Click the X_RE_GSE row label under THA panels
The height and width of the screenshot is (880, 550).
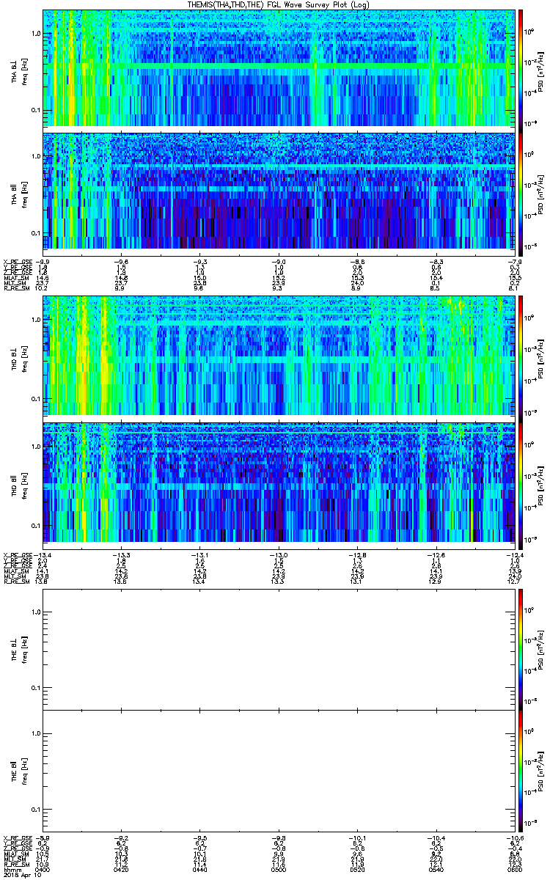[18, 261]
